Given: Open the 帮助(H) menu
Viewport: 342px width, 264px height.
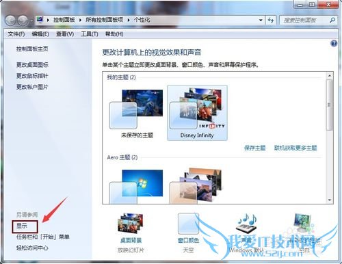Looking at the screenshot, I should click(x=114, y=34).
